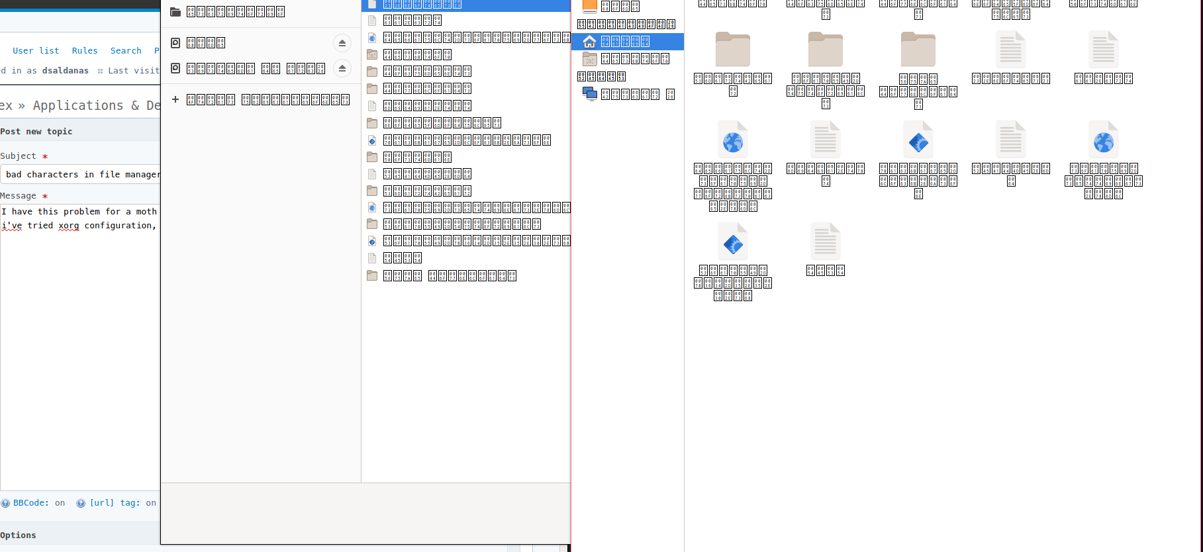Click the 'dsaldanas' username in forum header
The width and height of the screenshot is (1203, 552).
(66, 70)
